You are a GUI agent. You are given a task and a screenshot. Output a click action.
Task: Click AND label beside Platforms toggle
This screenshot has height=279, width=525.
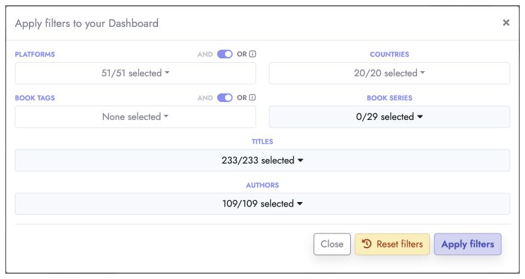[x=205, y=55]
